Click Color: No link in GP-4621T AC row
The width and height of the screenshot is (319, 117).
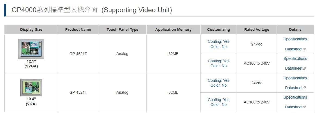(218, 66)
